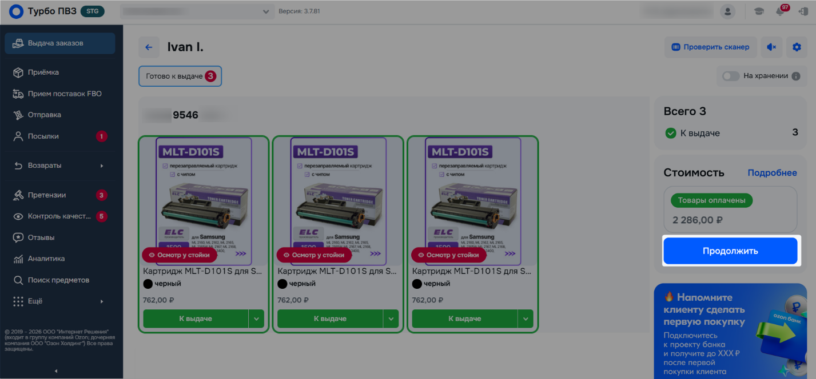Open Аналитика in sidebar
The height and width of the screenshot is (379, 816).
pos(60,259)
